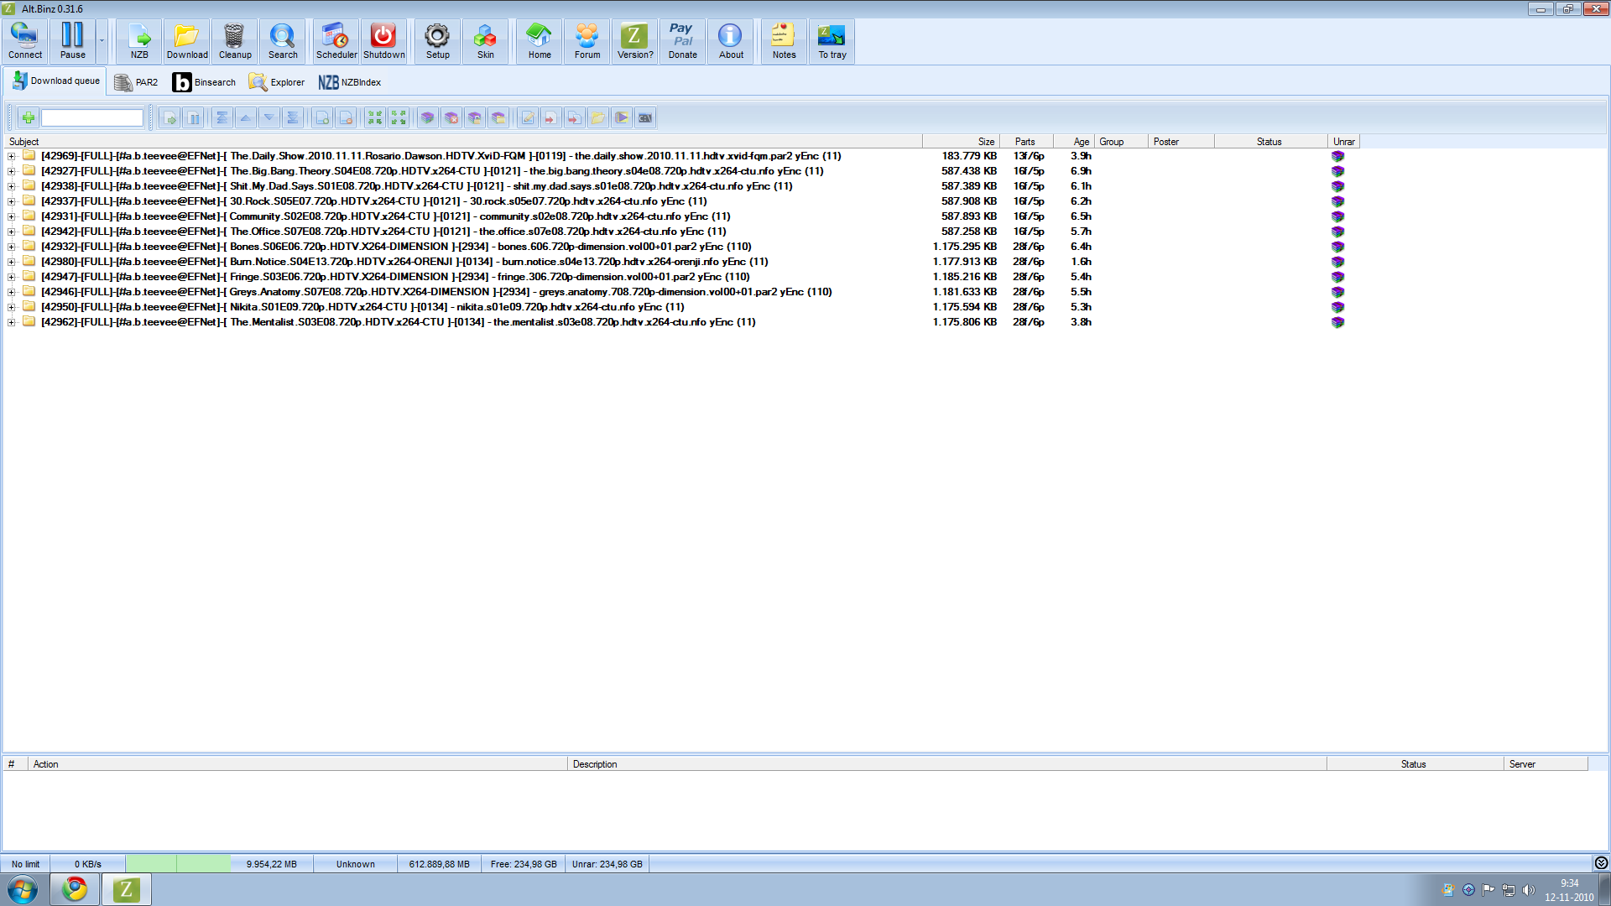Switch to the NZBIndex tab
This screenshot has width=1611, height=906.
tap(350, 82)
